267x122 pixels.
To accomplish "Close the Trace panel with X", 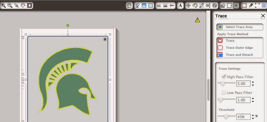I will pos(263,16).
